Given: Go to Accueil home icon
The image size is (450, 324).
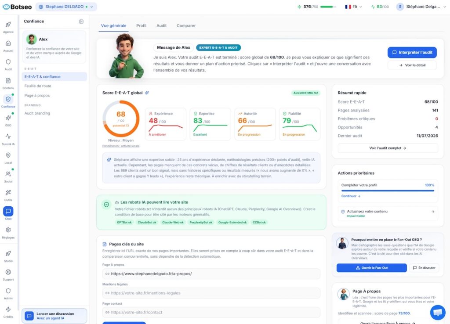Looking at the screenshot, I should [8, 43].
